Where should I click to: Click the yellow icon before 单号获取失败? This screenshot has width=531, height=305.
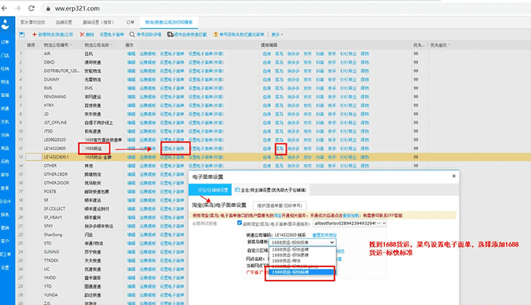[215, 35]
